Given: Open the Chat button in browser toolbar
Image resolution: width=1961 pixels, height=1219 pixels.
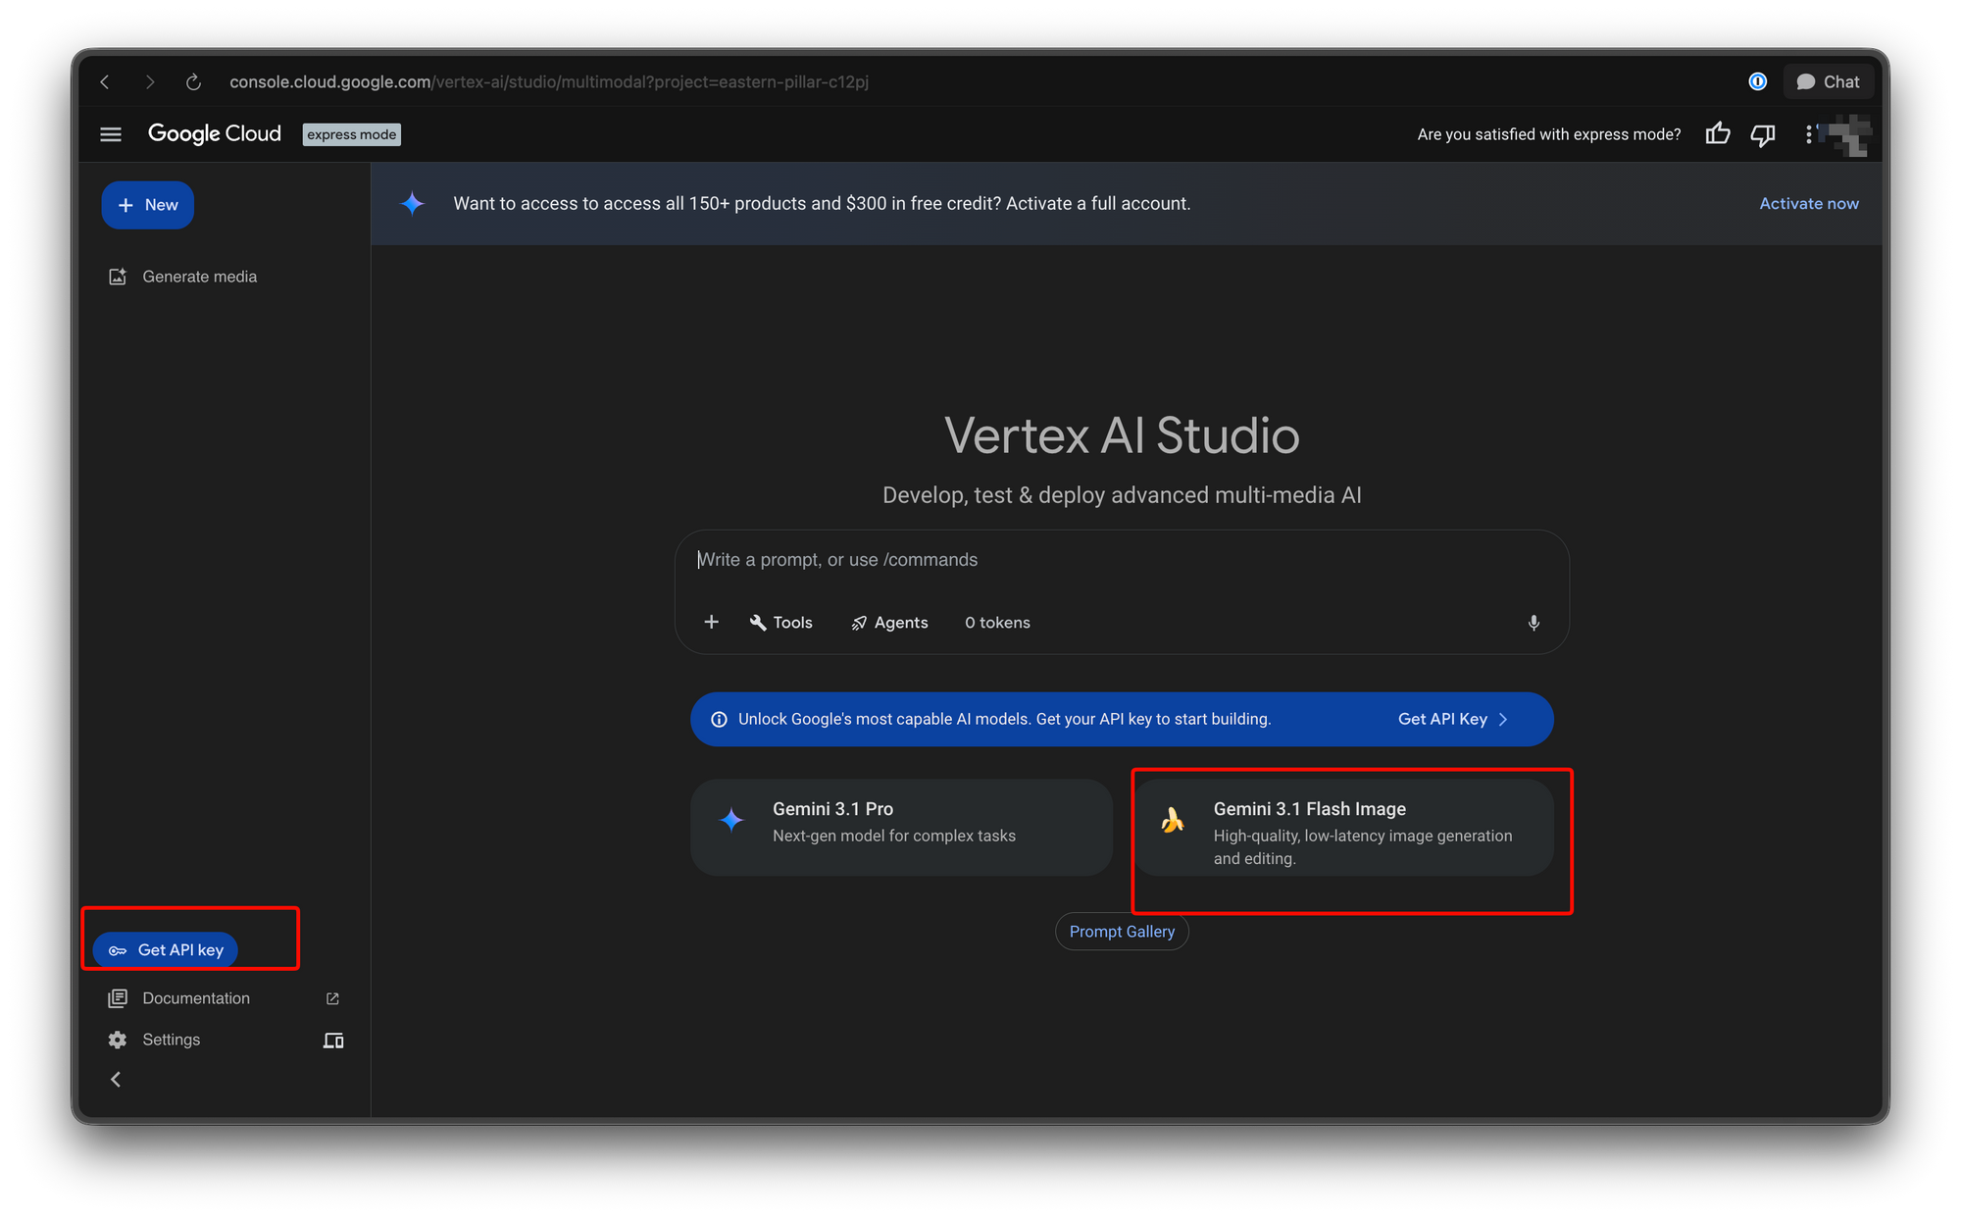Looking at the screenshot, I should (x=1828, y=82).
